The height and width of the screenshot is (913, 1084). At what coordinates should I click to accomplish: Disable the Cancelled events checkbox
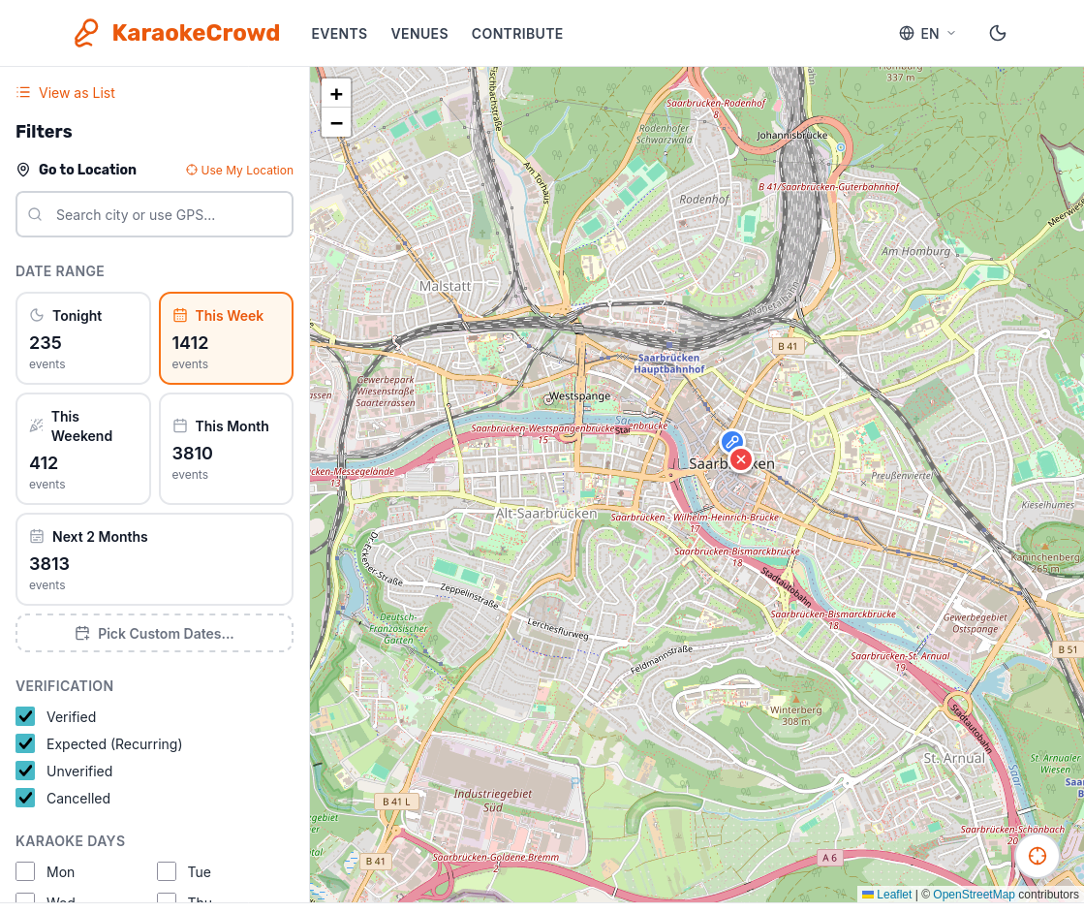coord(25,799)
